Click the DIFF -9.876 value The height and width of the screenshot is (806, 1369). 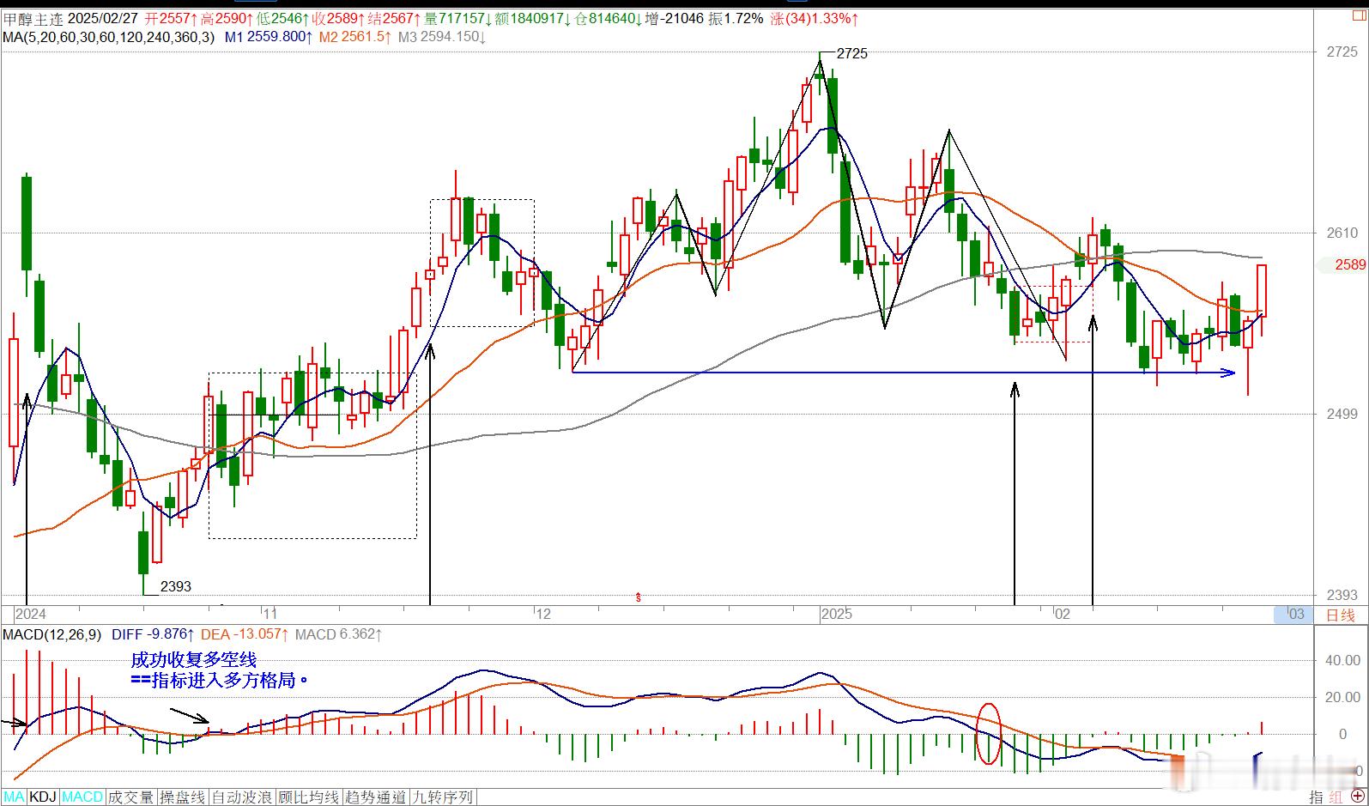153,634
